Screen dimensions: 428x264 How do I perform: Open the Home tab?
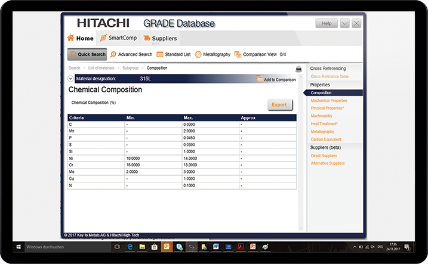coord(80,38)
